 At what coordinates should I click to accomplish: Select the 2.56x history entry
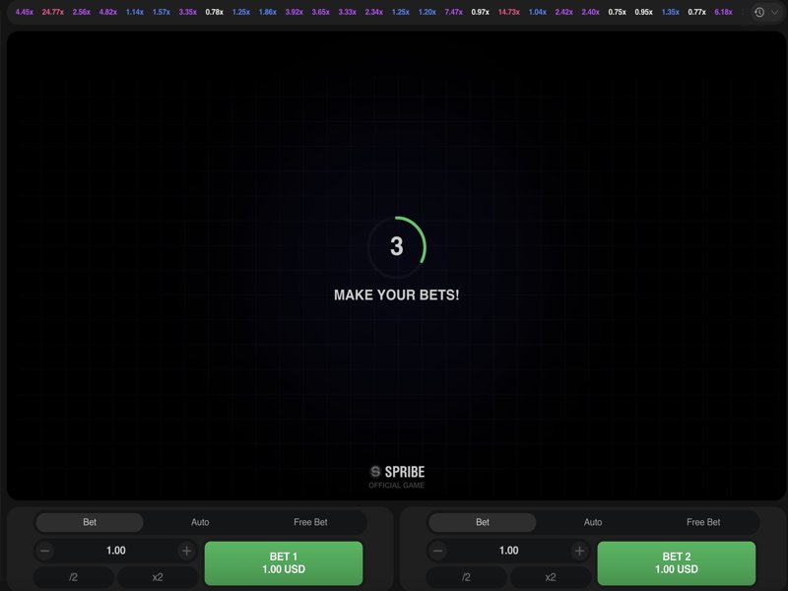click(82, 12)
